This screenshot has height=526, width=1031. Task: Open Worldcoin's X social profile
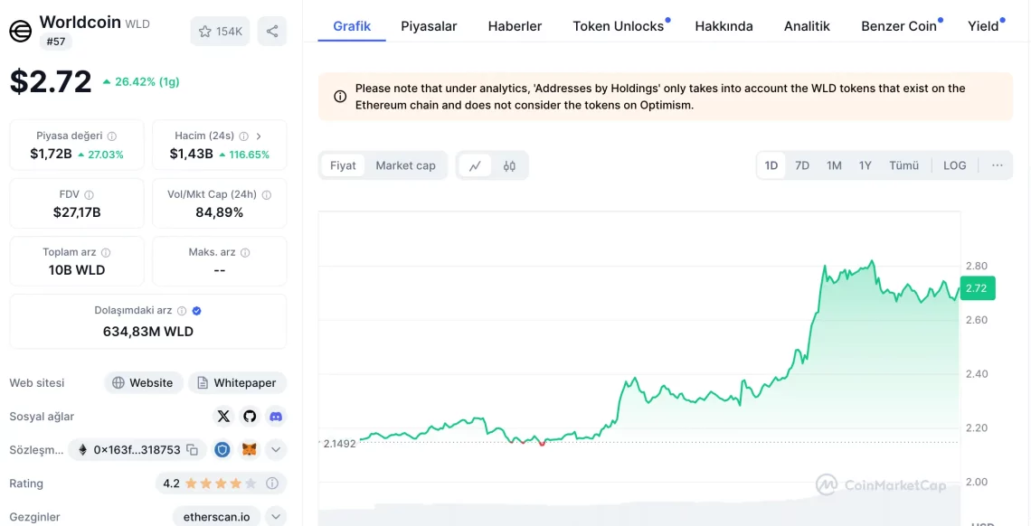pyautogui.click(x=223, y=416)
